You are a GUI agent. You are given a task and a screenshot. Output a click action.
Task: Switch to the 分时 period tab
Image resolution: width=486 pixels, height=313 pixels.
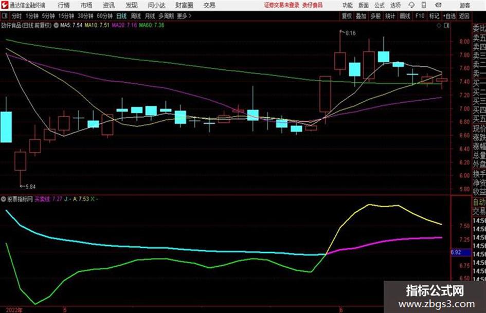point(17,16)
